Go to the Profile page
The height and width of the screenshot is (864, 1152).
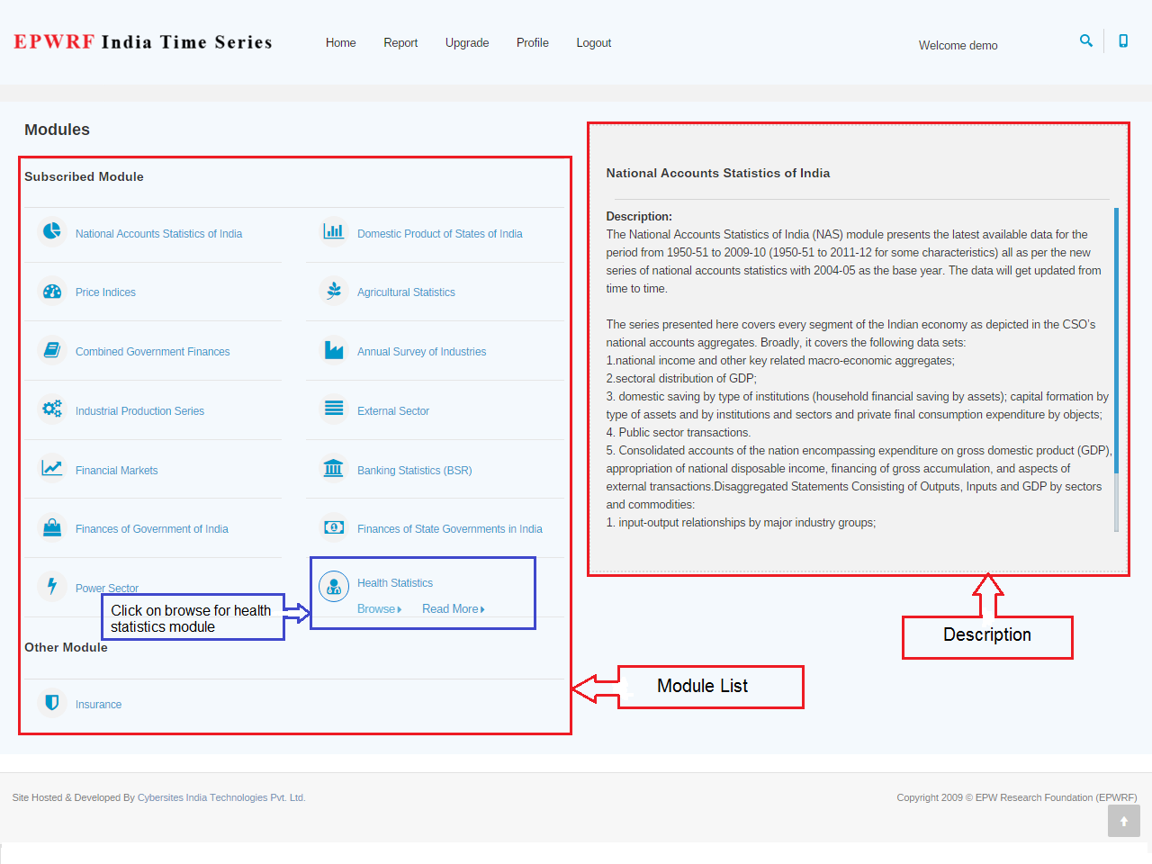point(533,43)
